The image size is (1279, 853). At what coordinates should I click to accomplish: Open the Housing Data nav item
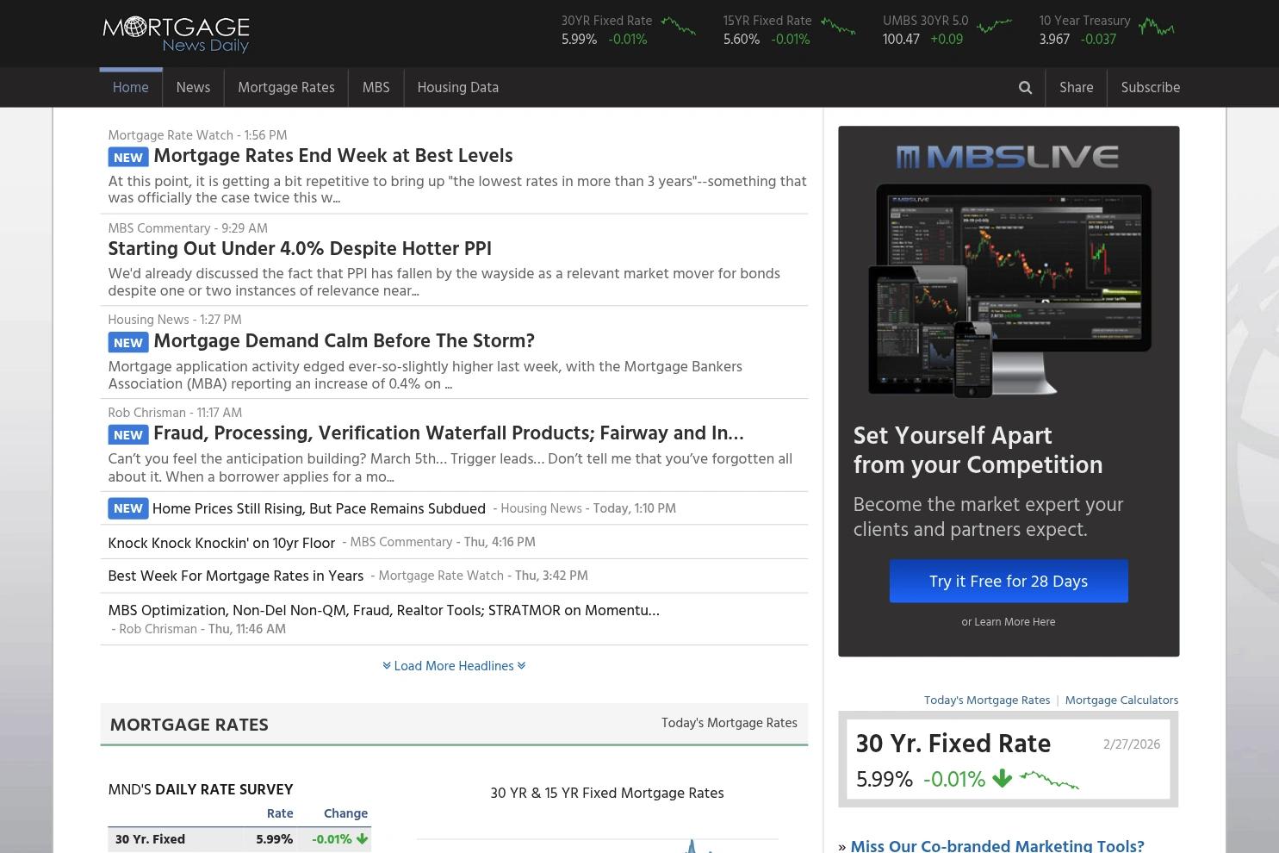457,87
